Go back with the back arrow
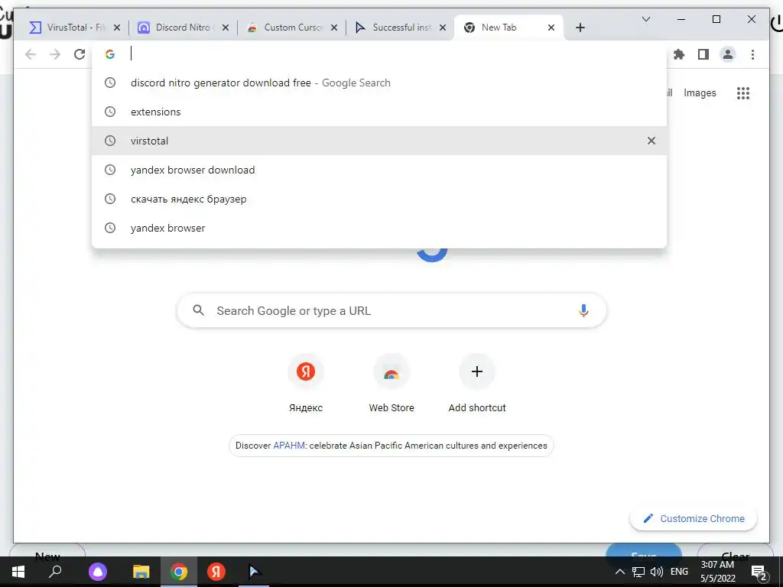The image size is (783, 587). coord(31,54)
